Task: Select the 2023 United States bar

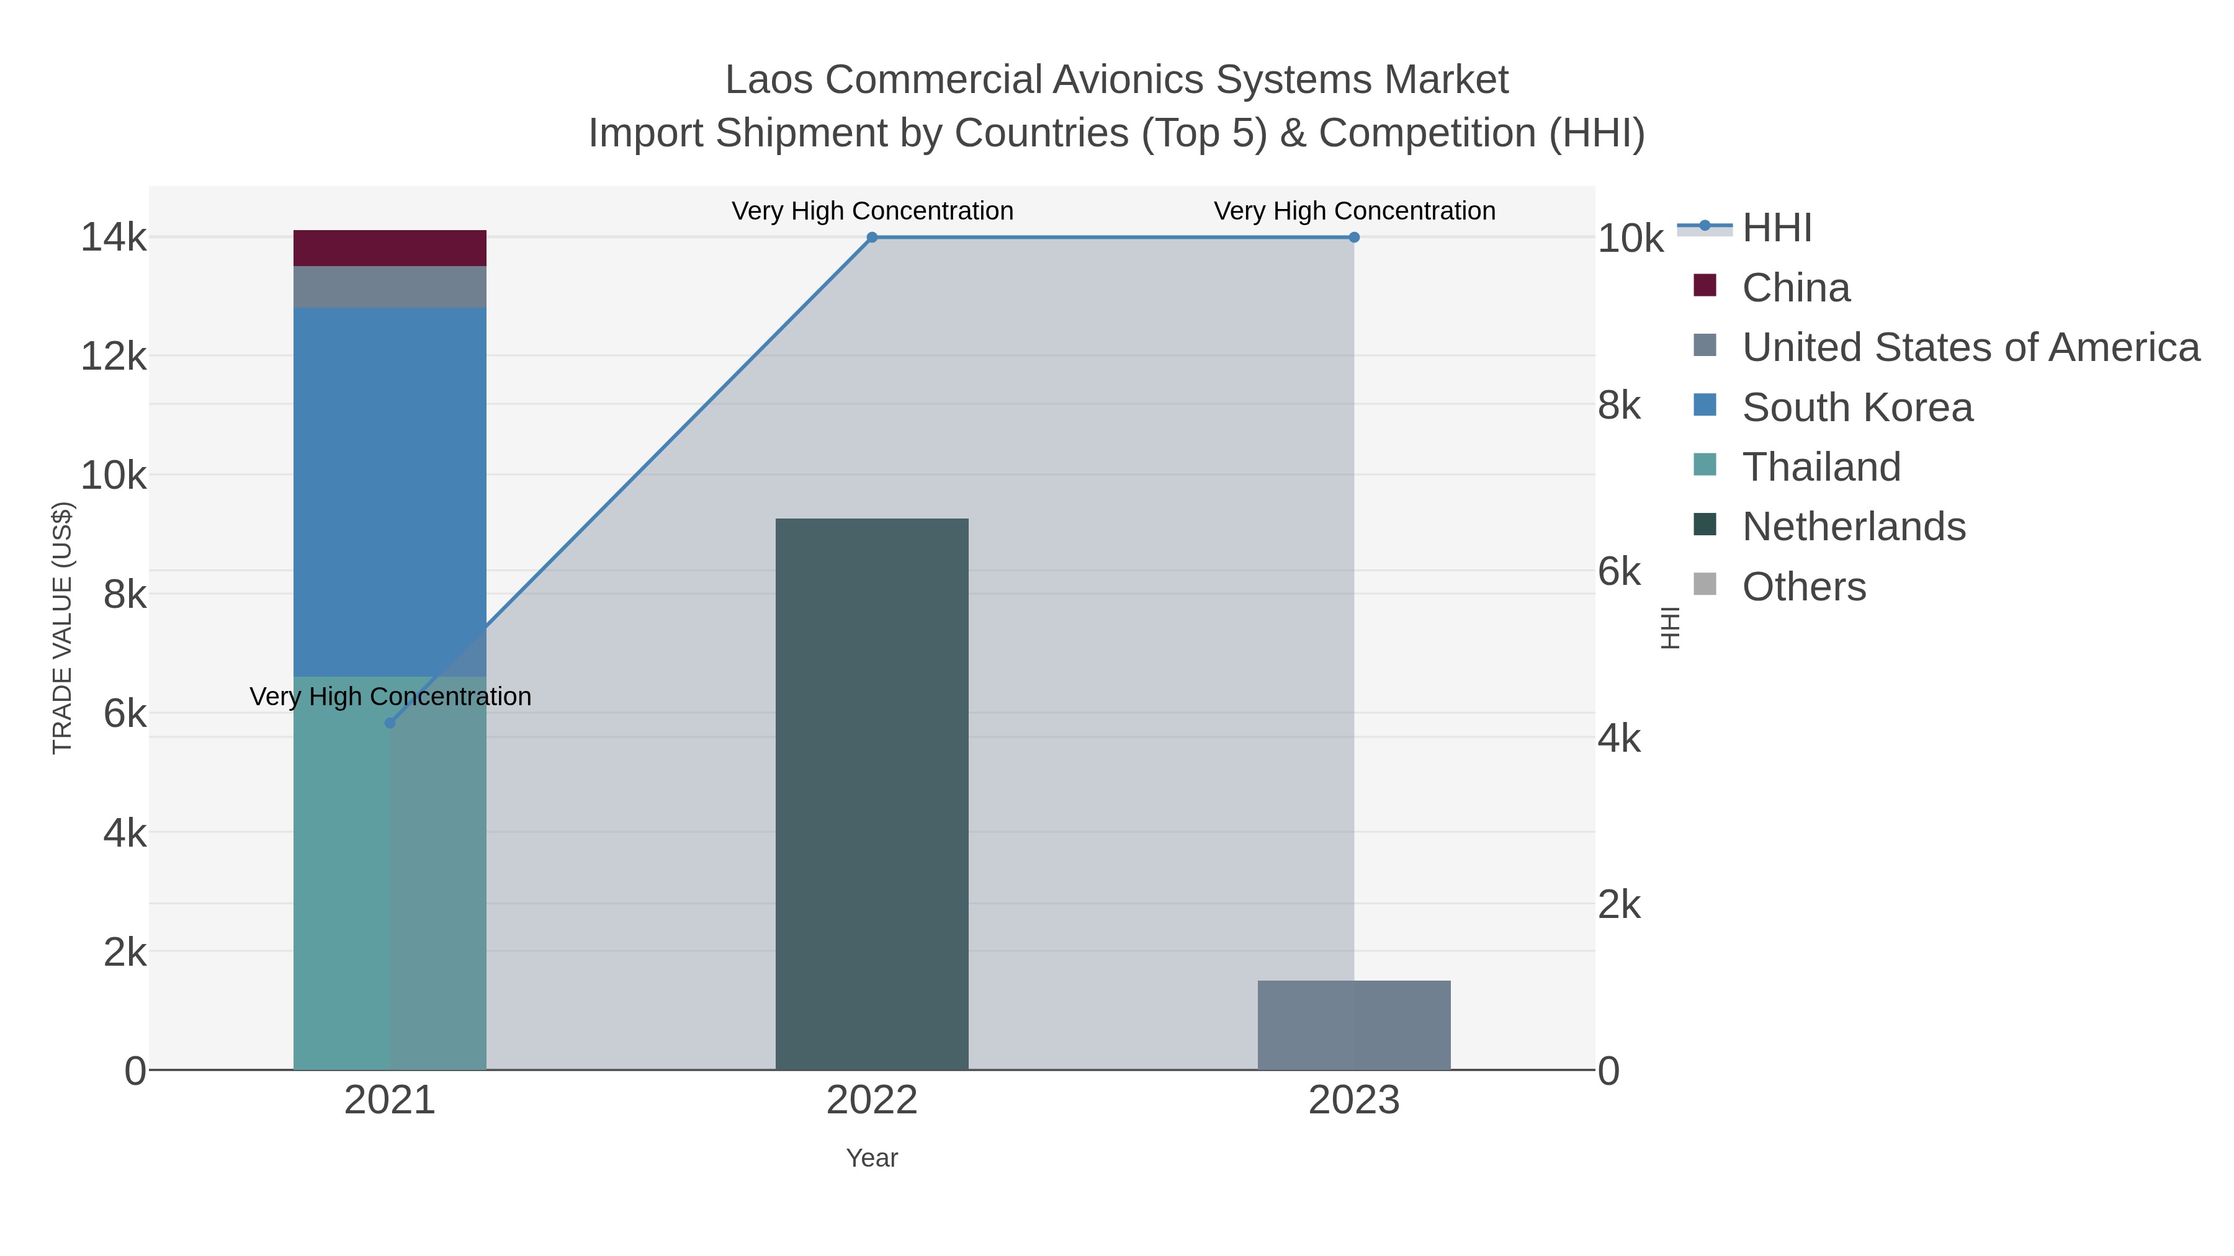Action: (1354, 1025)
